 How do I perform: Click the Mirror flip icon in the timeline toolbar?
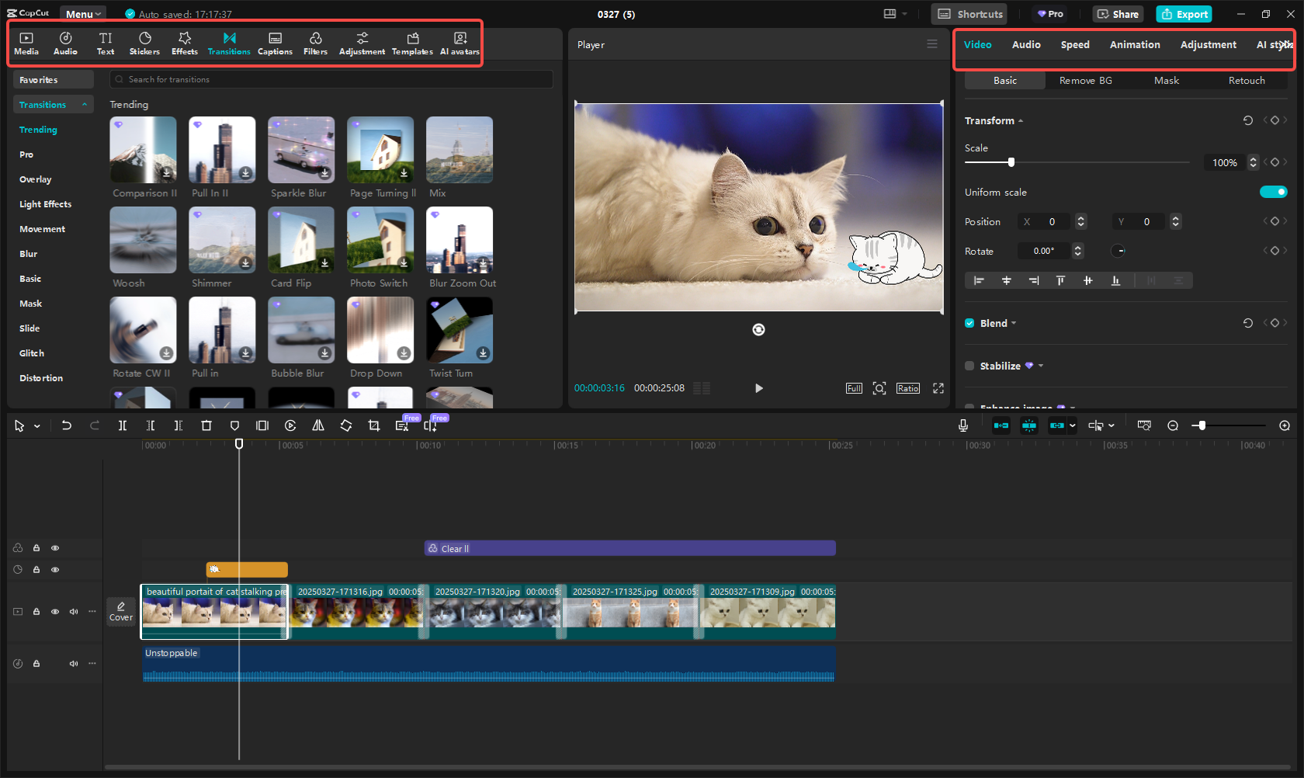(318, 425)
